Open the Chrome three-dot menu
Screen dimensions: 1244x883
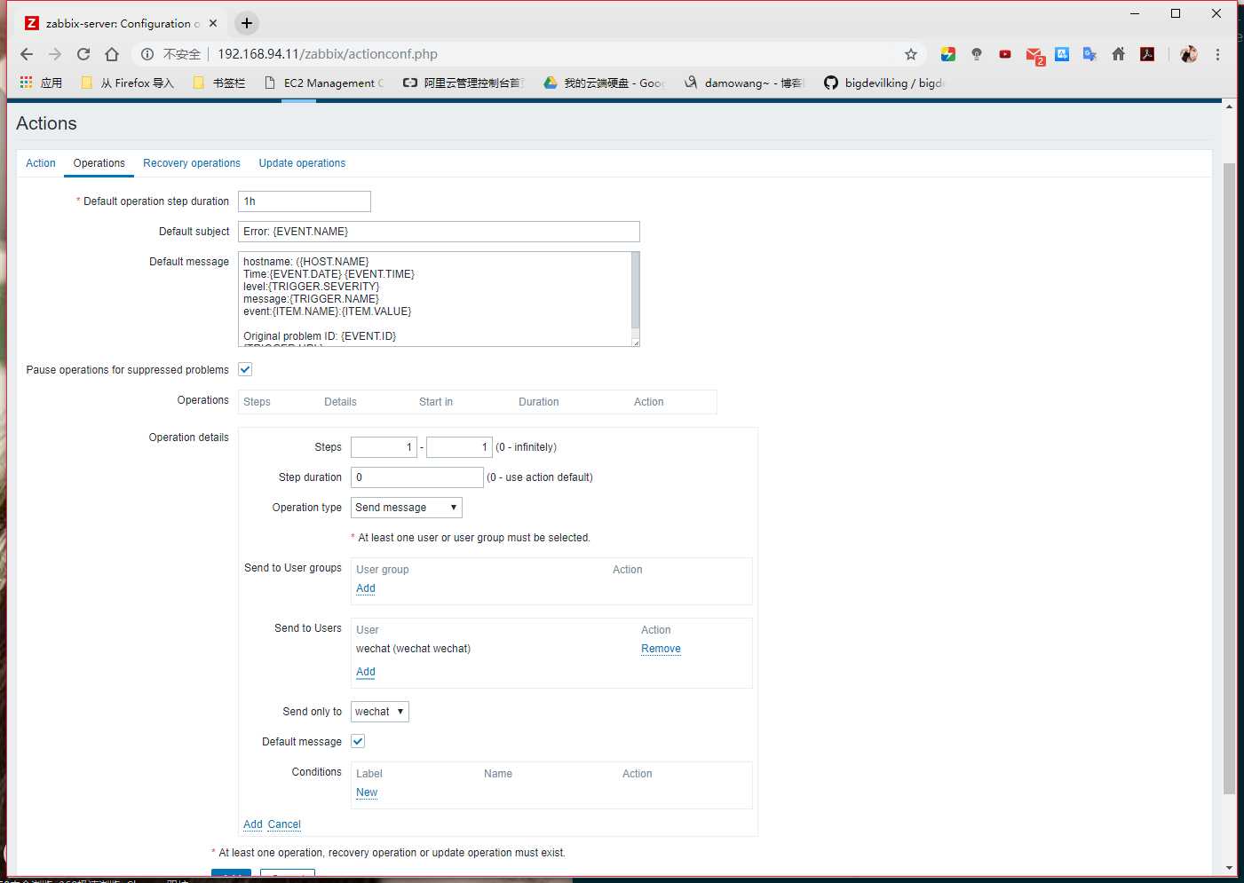[1217, 54]
